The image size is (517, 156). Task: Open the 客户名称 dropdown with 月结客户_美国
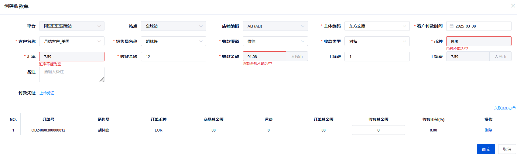coord(72,41)
